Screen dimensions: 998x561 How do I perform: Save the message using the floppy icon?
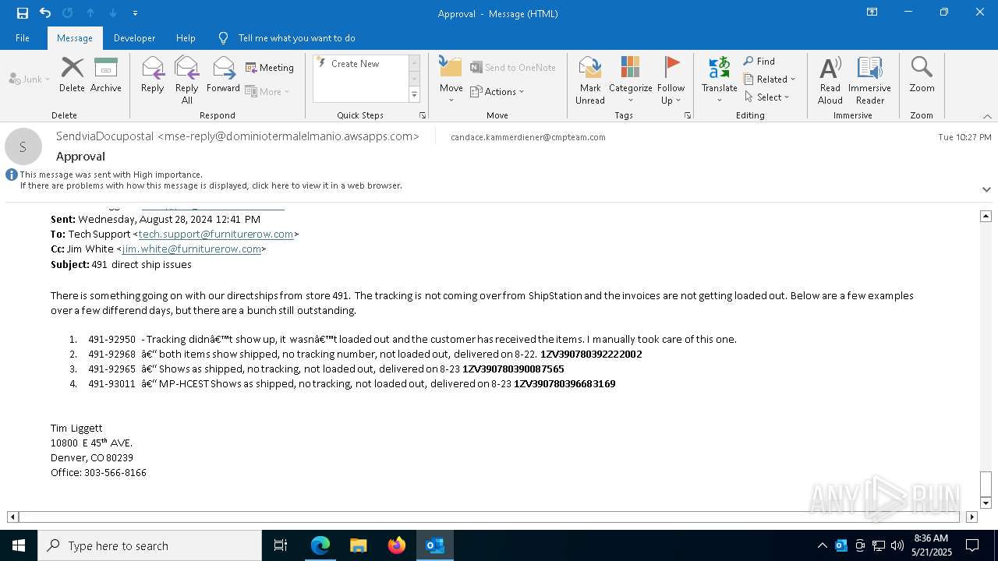[22, 12]
